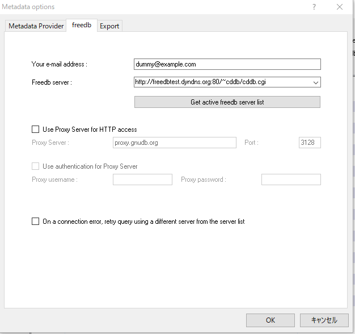
Task: Click the 'Proxy username :' label
Action: [54, 179]
